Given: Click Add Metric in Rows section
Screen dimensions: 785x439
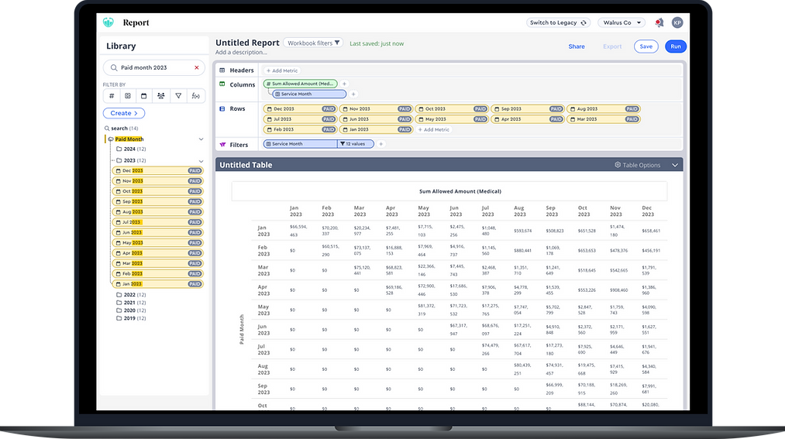Looking at the screenshot, I should [x=433, y=129].
